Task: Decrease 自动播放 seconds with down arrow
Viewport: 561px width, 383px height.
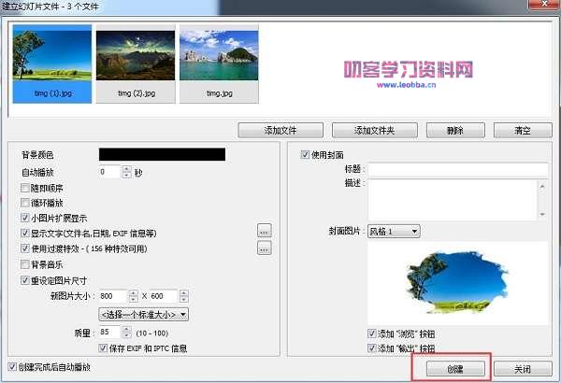Action: (126, 176)
